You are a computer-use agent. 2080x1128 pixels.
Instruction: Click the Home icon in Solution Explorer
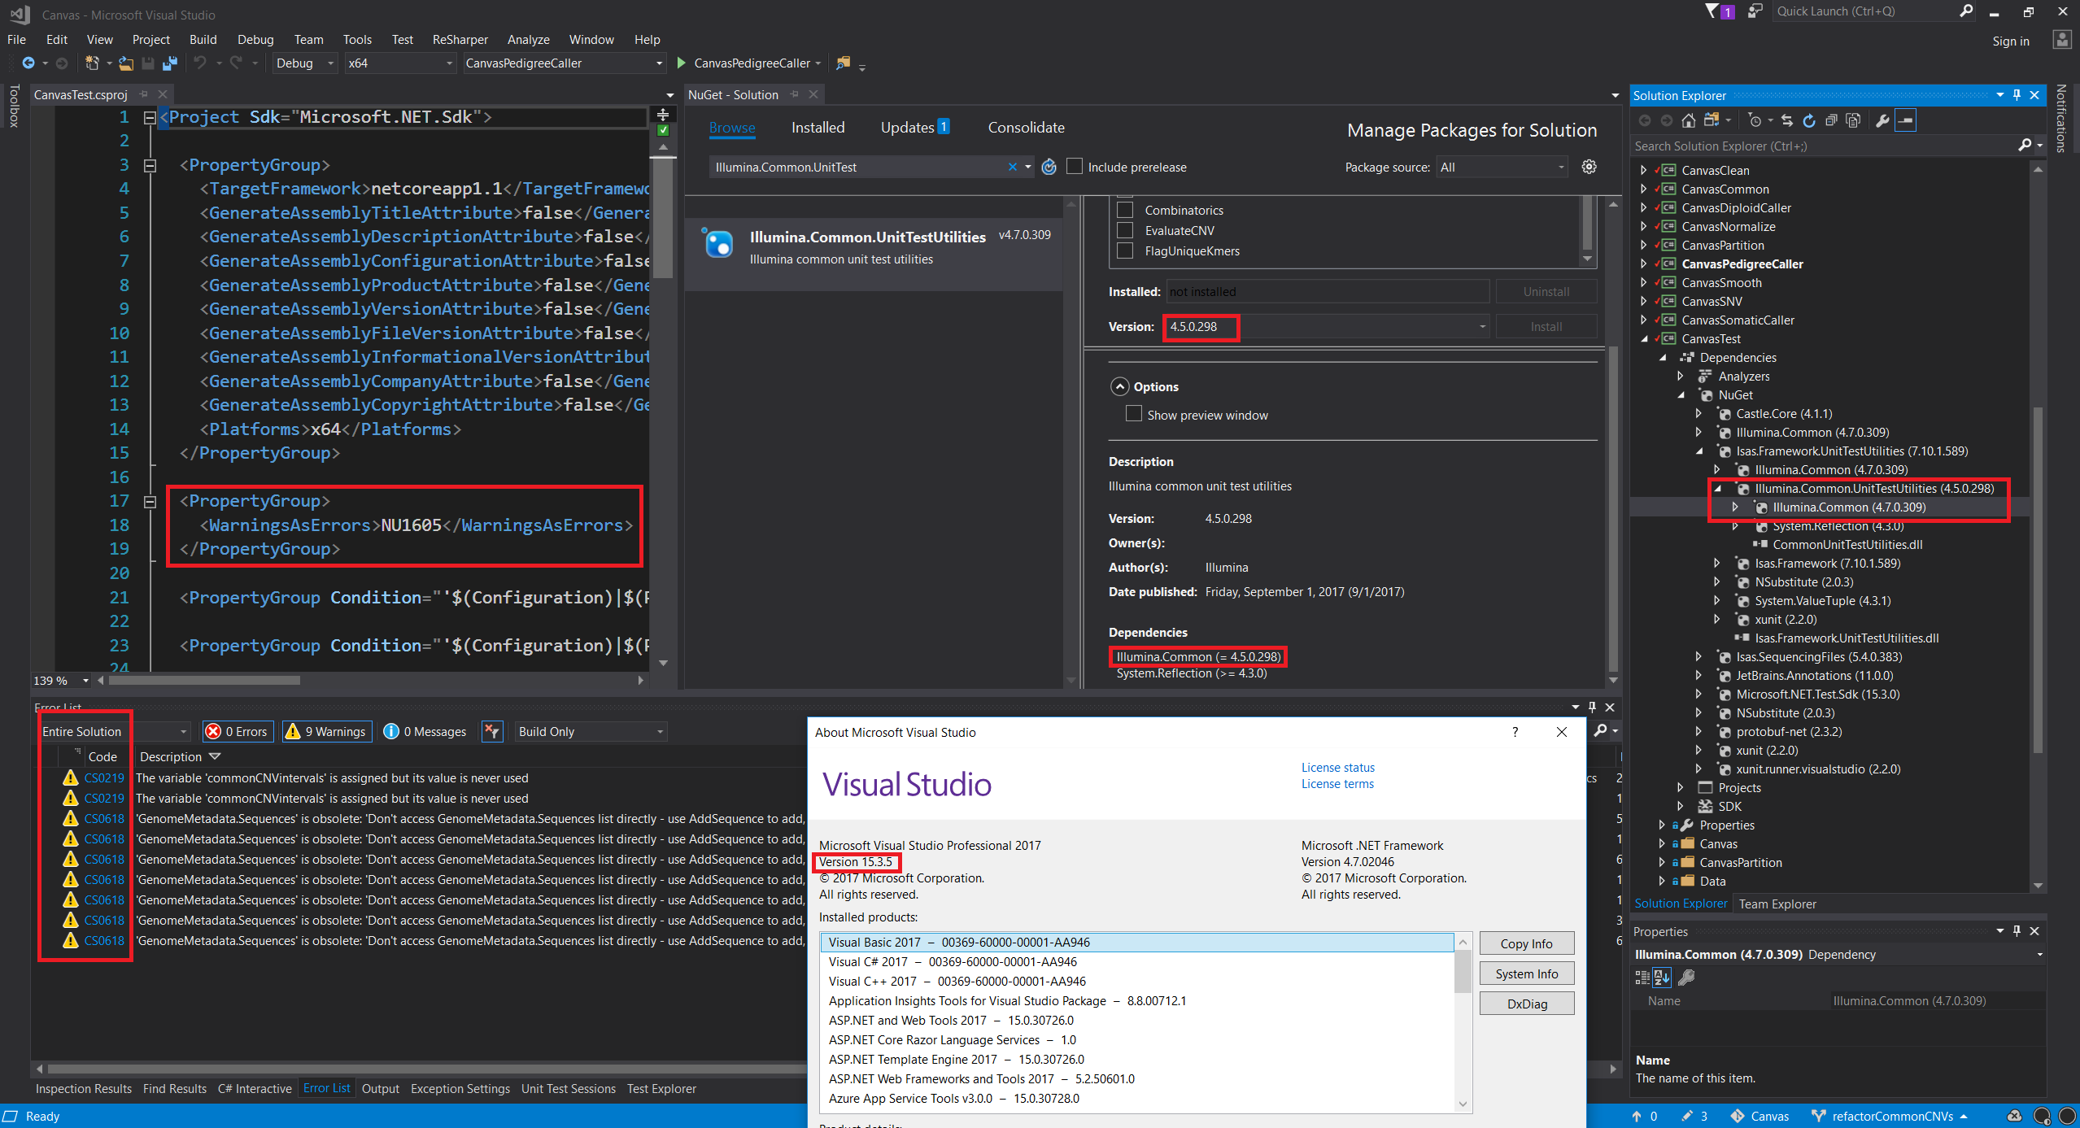(1689, 120)
